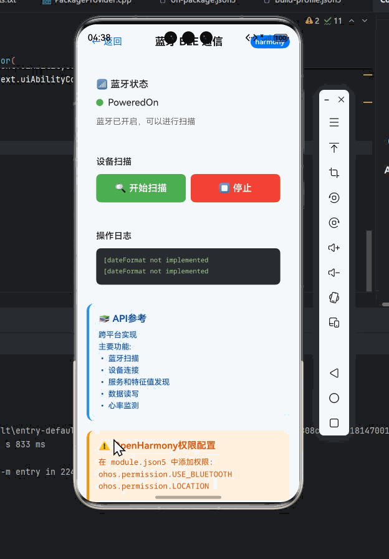Click the green checks count 11 in IDE

point(333,21)
